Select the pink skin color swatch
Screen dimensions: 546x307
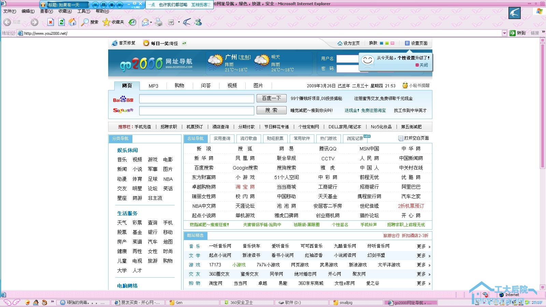pyautogui.click(x=392, y=43)
